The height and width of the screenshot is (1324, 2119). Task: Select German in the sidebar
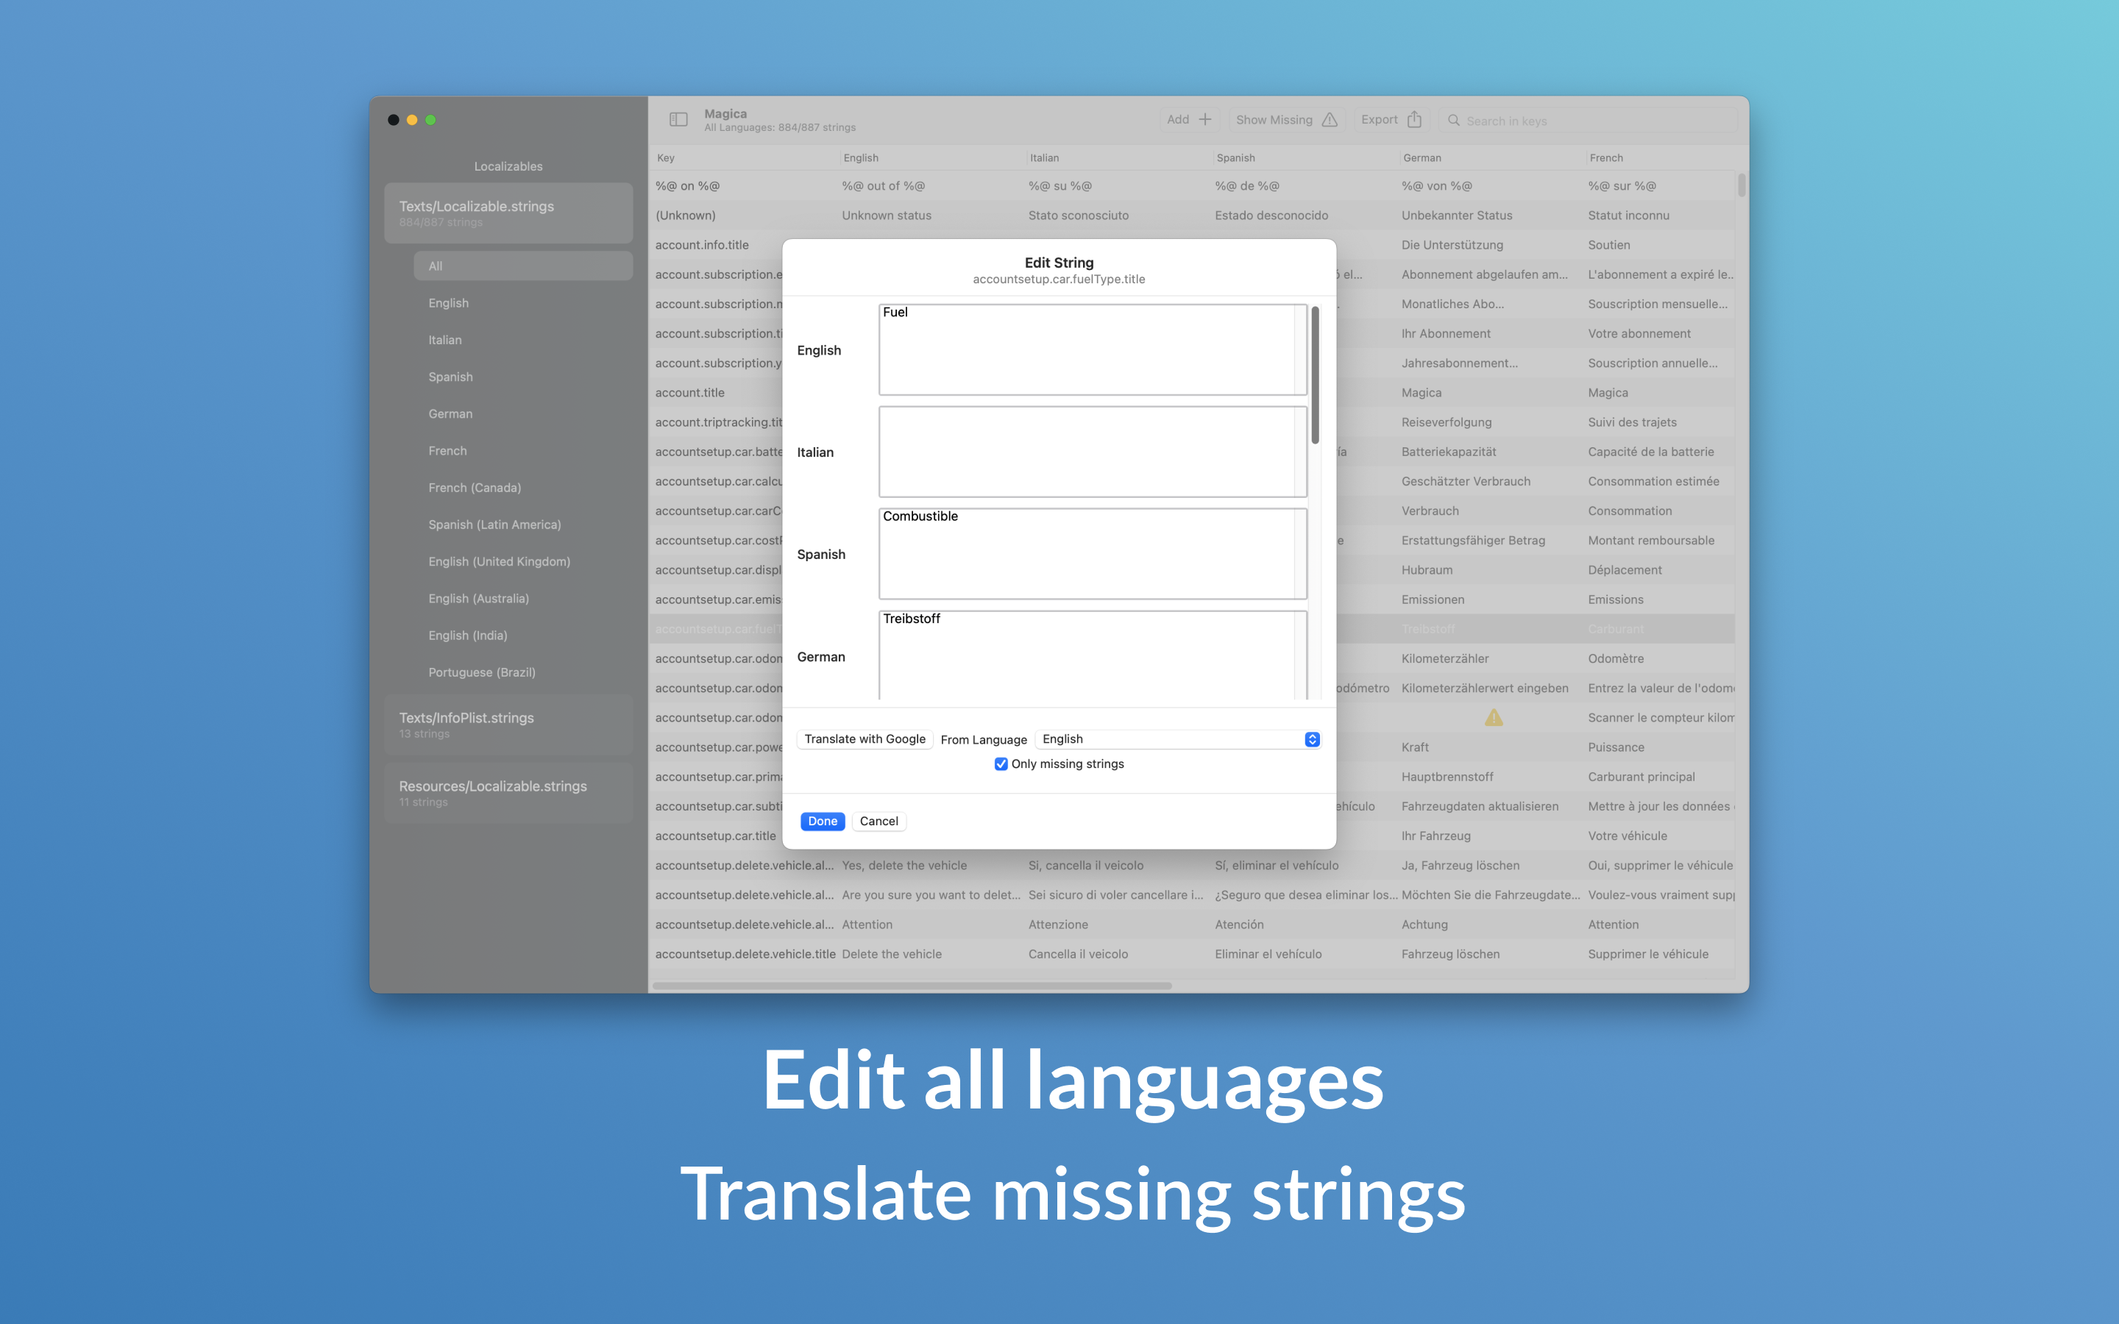(450, 413)
